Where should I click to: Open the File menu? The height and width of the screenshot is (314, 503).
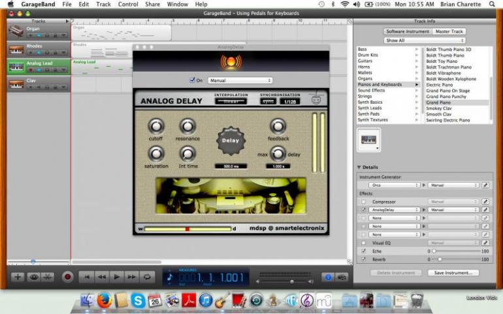pyautogui.click(x=67, y=4)
